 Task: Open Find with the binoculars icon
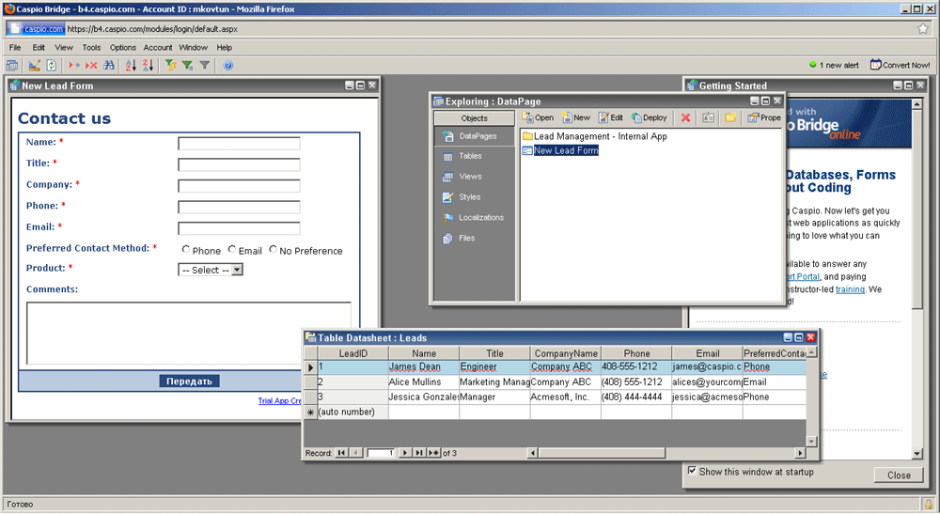[x=108, y=65]
